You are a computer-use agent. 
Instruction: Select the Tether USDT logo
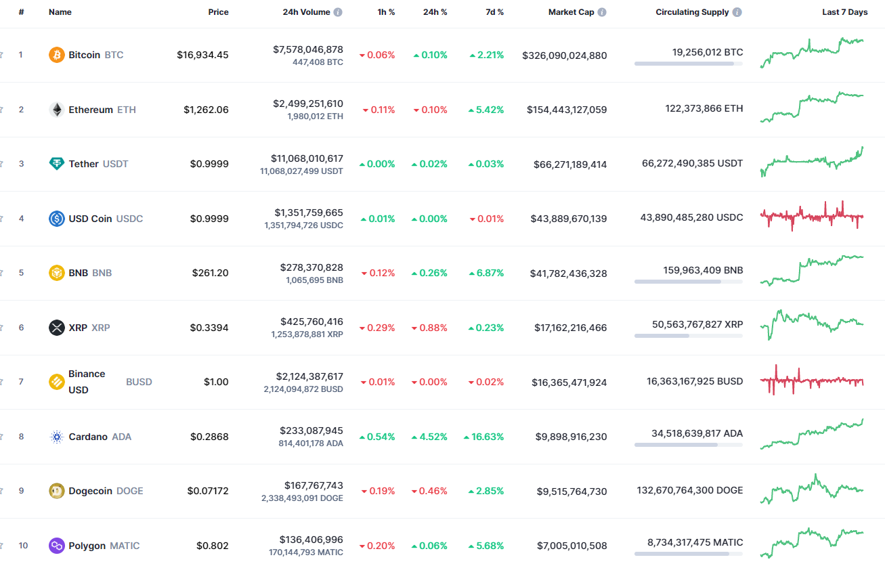point(58,163)
